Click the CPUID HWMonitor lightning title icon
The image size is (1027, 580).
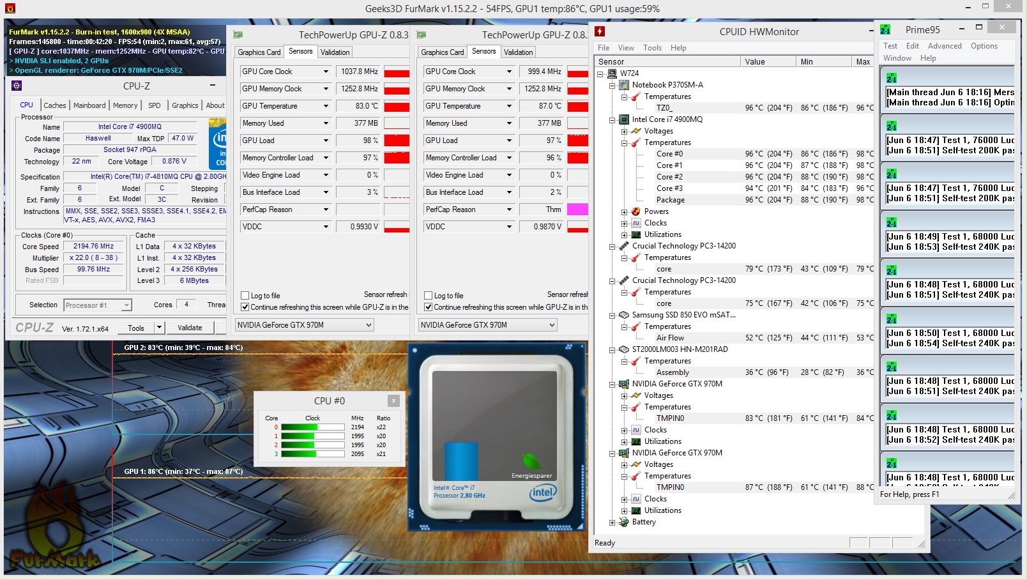click(600, 31)
